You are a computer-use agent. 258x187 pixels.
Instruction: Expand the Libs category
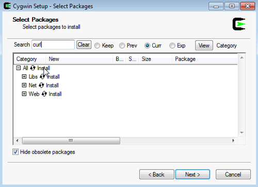(24, 76)
